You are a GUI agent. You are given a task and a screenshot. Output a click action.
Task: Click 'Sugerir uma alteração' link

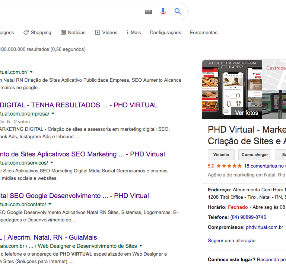coord(232,241)
